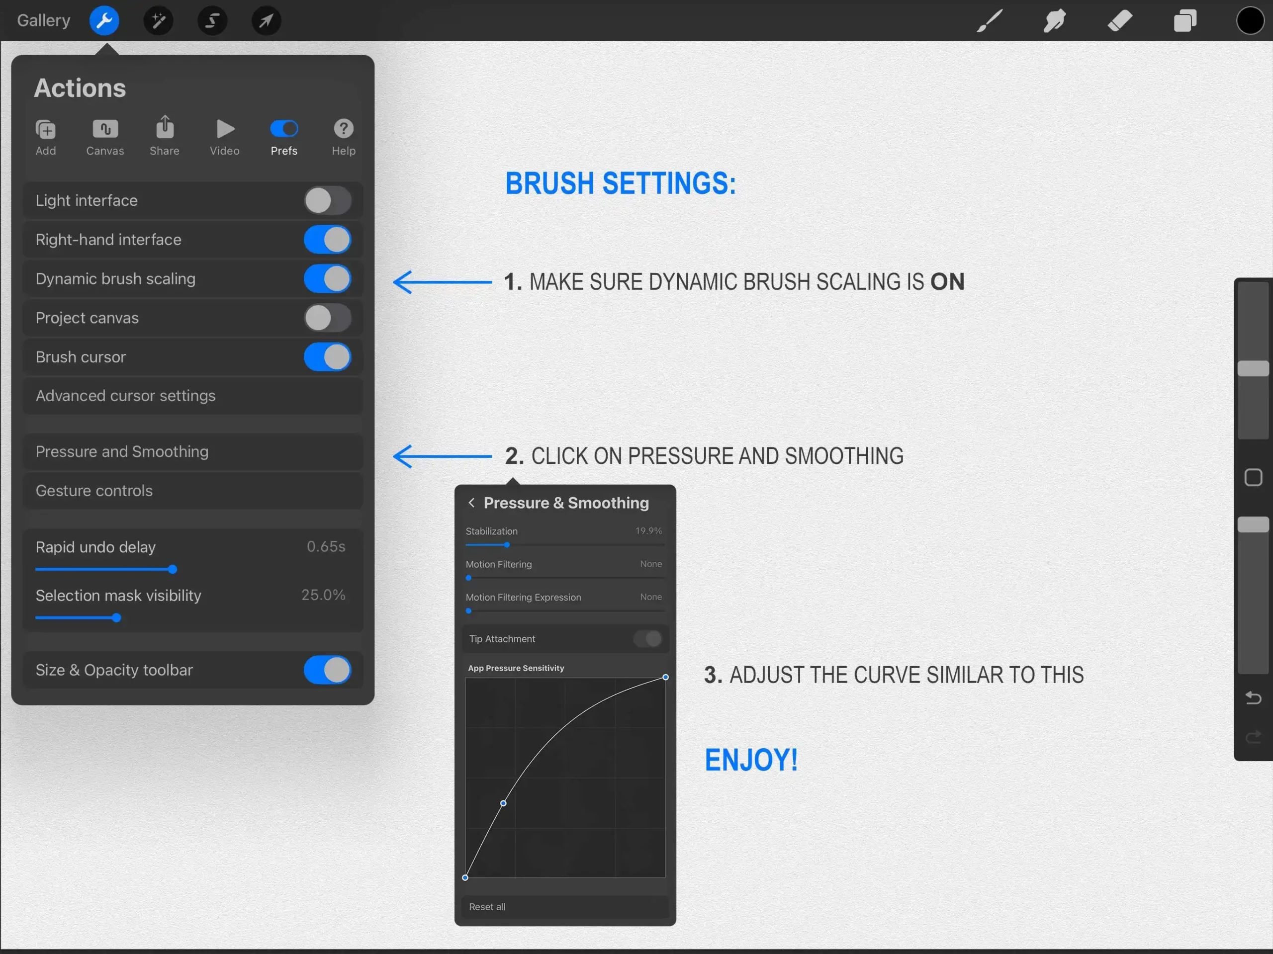The height and width of the screenshot is (954, 1273).
Task: Select the top-right pressure curve point
Action: click(x=665, y=677)
